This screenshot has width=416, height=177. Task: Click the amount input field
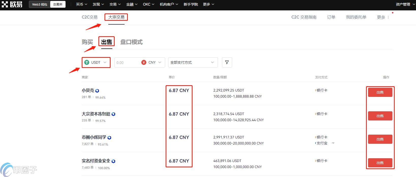pos(127,62)
